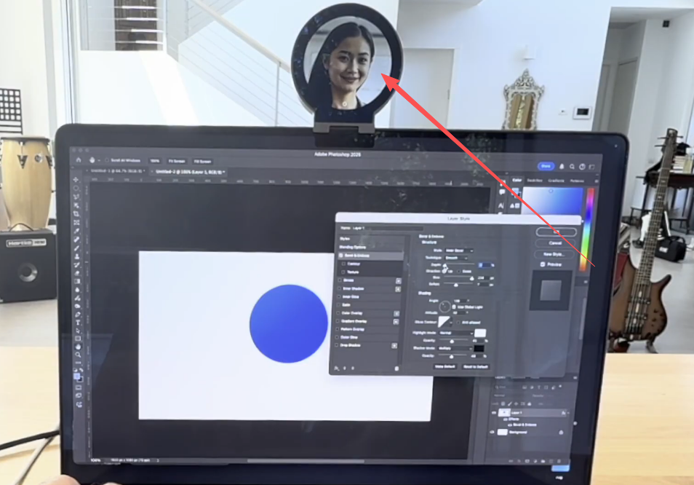The width and height of the screenshot is (694, 485).
Task: Delete effect with Layer Style trash icon
Action: point(396,368)
